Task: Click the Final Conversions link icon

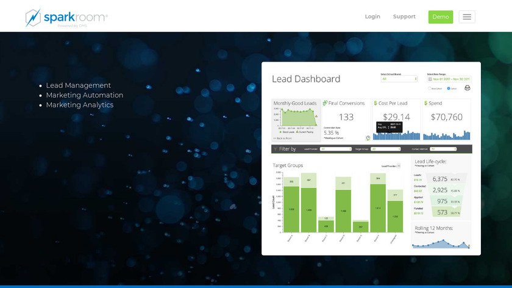Action: pyautogui.click(x=325, y=103)
